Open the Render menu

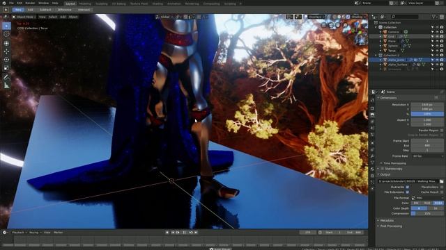tap(30, 3)
